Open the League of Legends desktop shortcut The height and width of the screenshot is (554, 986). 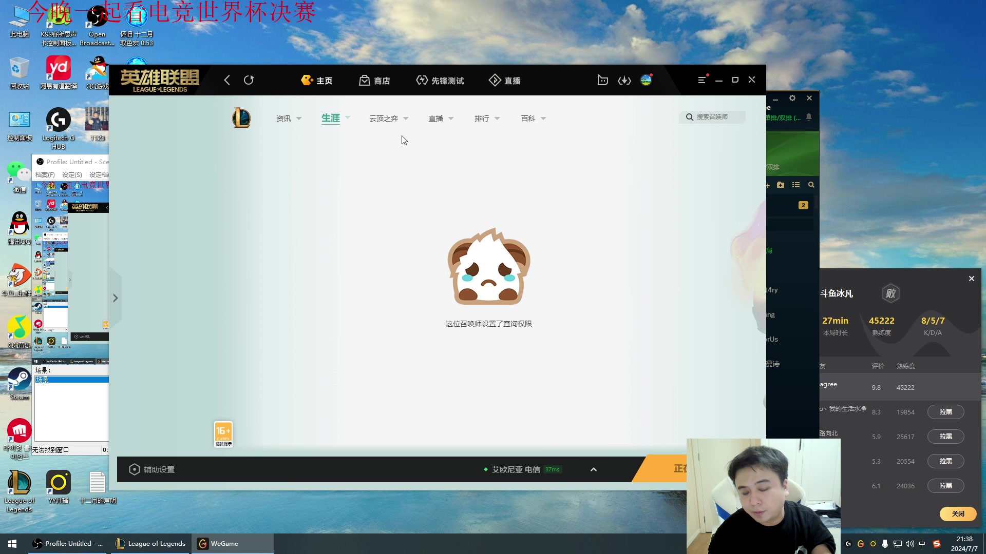20,491
